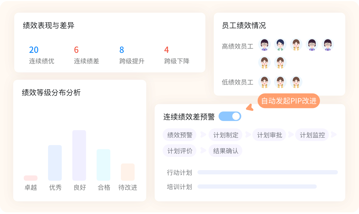
Task: Click the 结果确认 step pill
Action: [x=226, y=151]
